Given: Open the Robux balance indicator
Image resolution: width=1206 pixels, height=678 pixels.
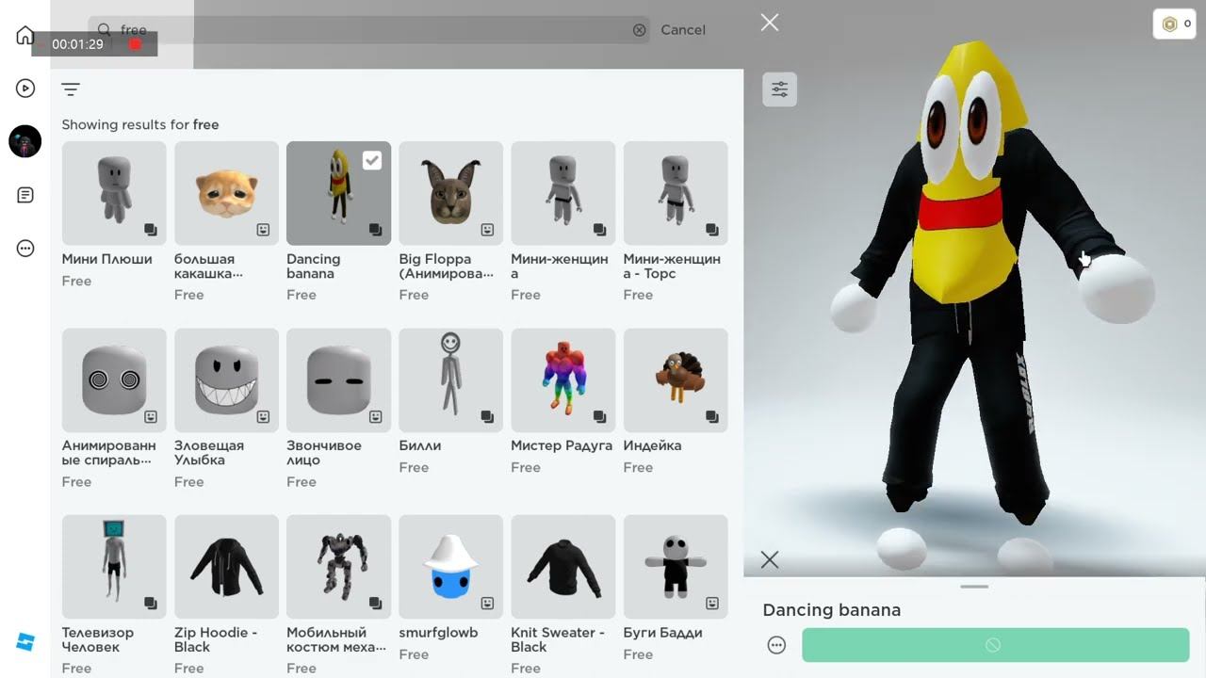Looking at the screenshot, I should [x=1174, y=24].
